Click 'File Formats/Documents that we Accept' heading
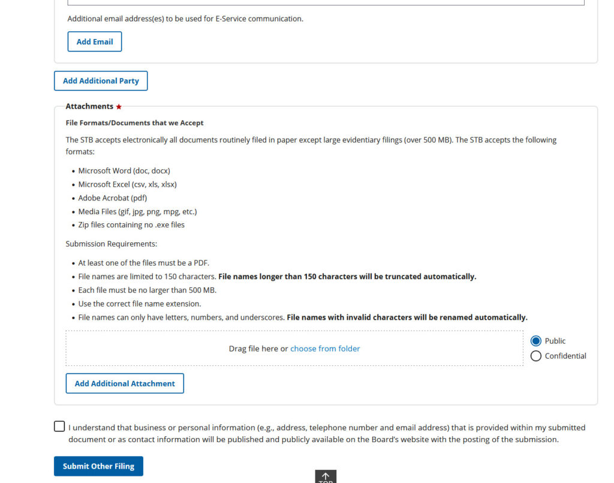Screen dimensions: 614x483 134,123
